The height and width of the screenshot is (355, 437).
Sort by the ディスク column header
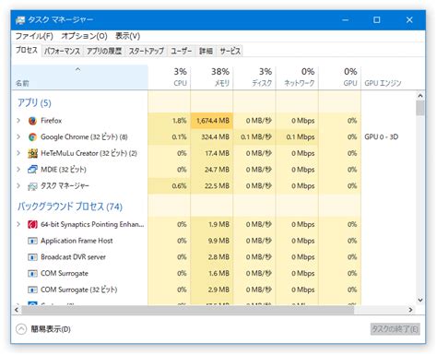(254, 77)
